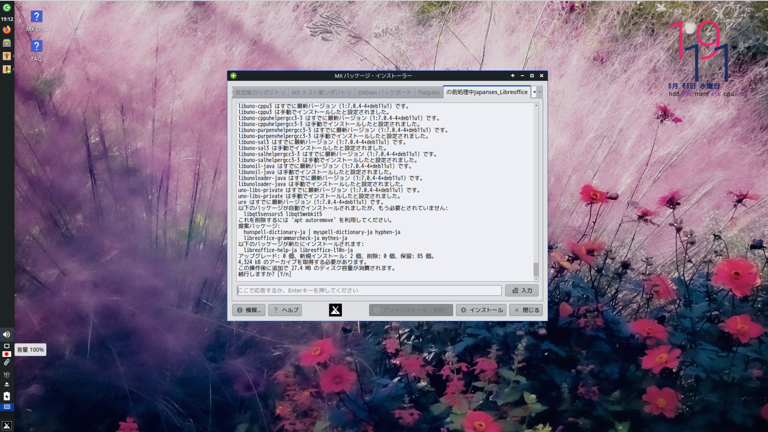Image resolution: width=768 pixels, height=432 pixels.
Task: Click the green logout icon in panel
Action: pyautogui.click(x=7, y=7)
